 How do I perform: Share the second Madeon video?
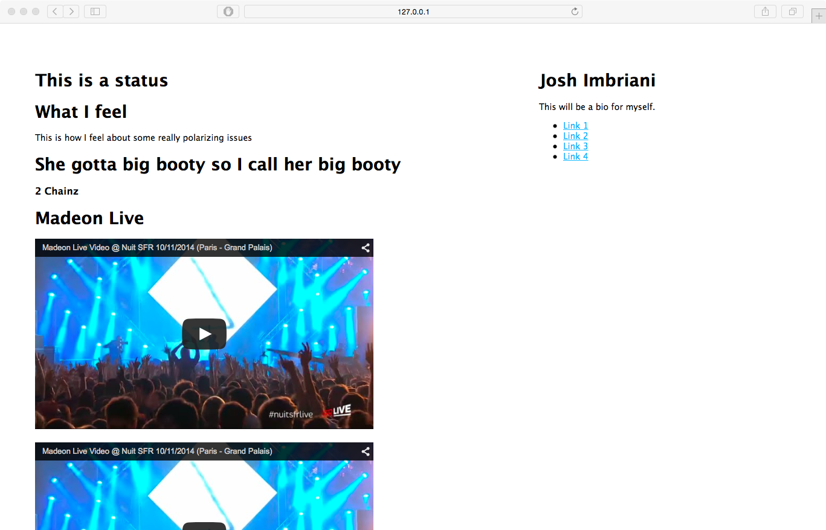click(x=366, y=451)
